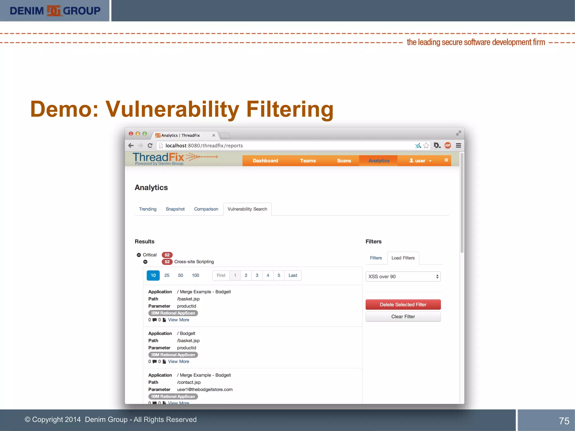The image size is (575, 431).
Task: Open the XSS over 90 filter dropdown
Action: [x=403, y=276]
